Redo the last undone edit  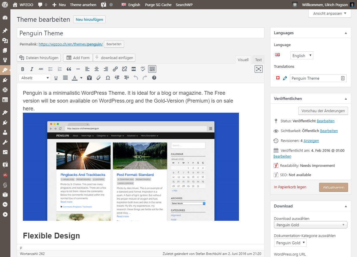(145, 78)
